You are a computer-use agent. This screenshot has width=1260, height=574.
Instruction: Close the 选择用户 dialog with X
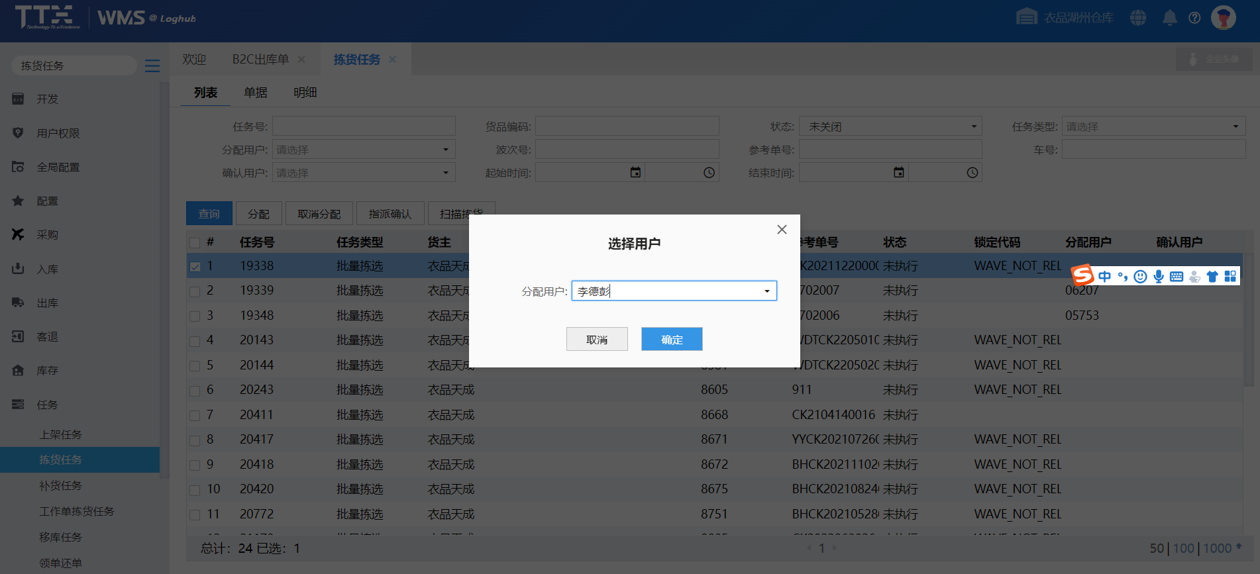click(x=782, y=230)
